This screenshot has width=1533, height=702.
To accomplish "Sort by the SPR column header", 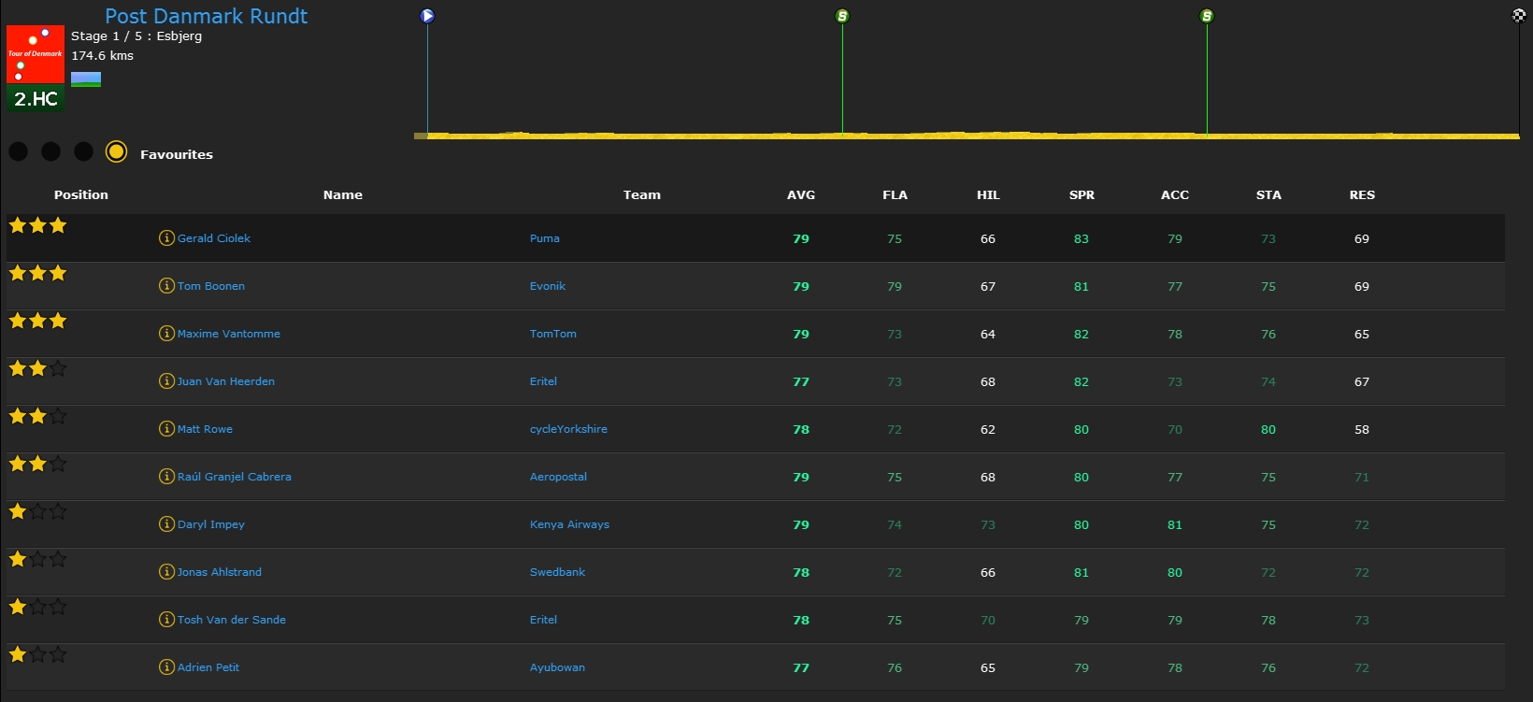I will click(x=1082, y=194).
